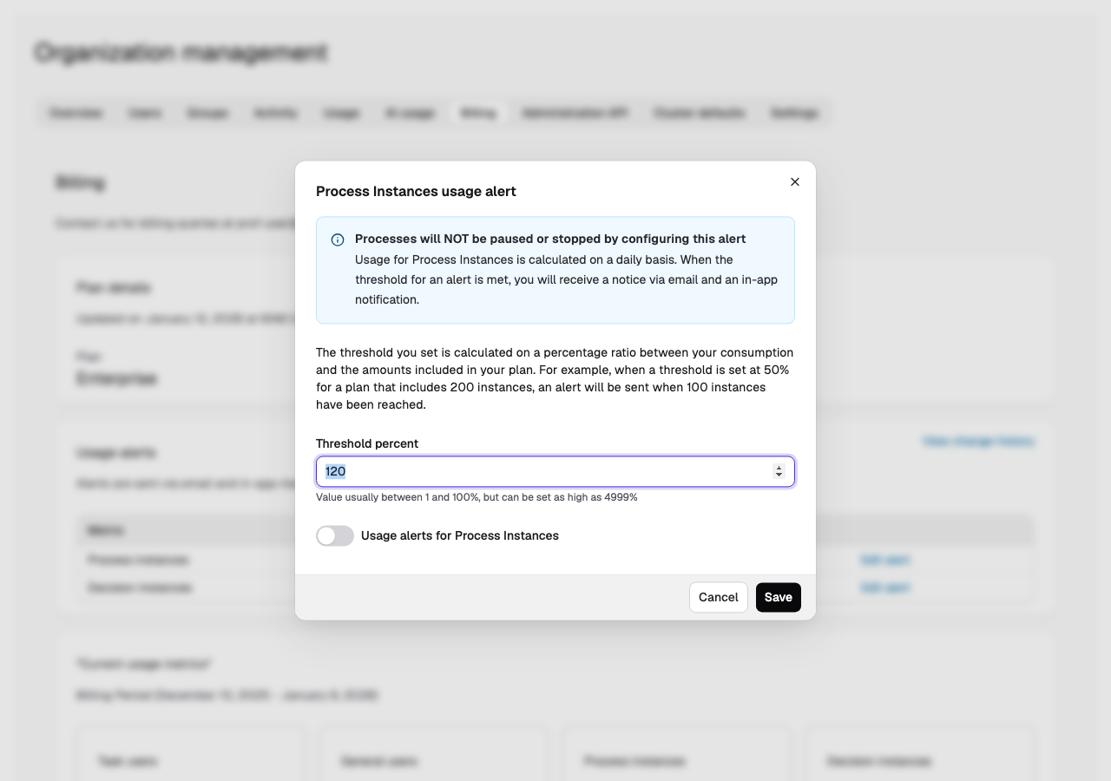Open the Settings tab in the background page
The height and width of the screenshot is (781, 1111).
794,113
